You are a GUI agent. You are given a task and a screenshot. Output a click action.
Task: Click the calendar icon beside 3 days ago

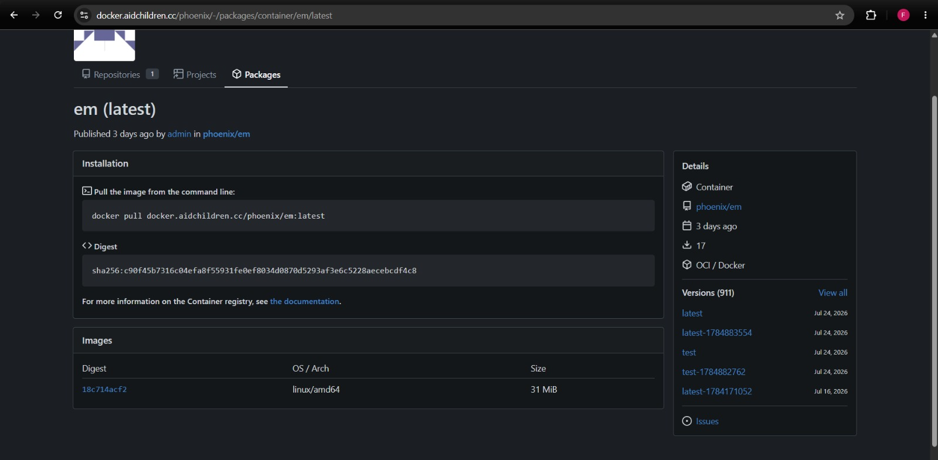pyautogui.click(x=687, y=226)
